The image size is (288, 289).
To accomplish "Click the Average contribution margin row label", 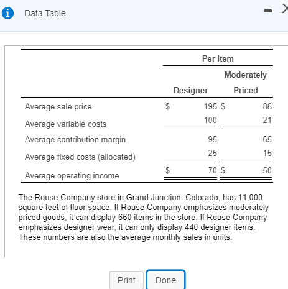I will point(75,140).
